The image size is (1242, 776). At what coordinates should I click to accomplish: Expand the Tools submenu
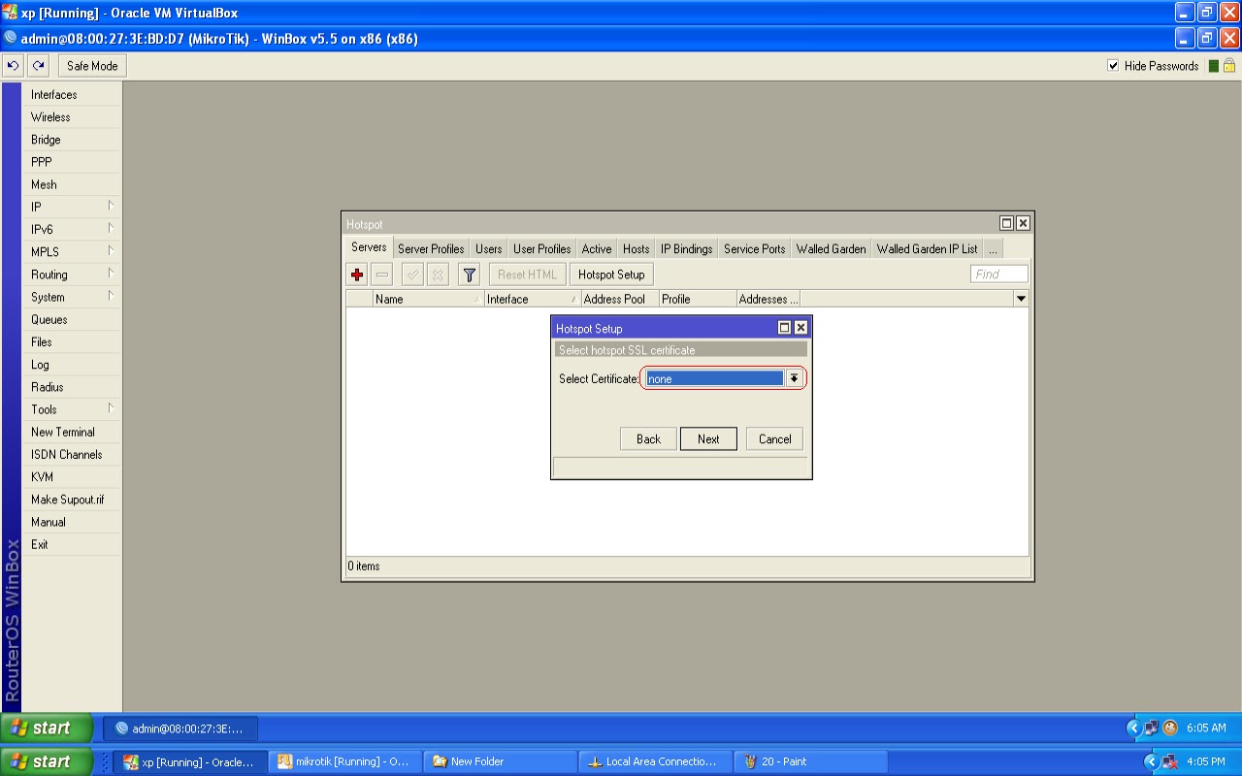[x=73, y=409]
